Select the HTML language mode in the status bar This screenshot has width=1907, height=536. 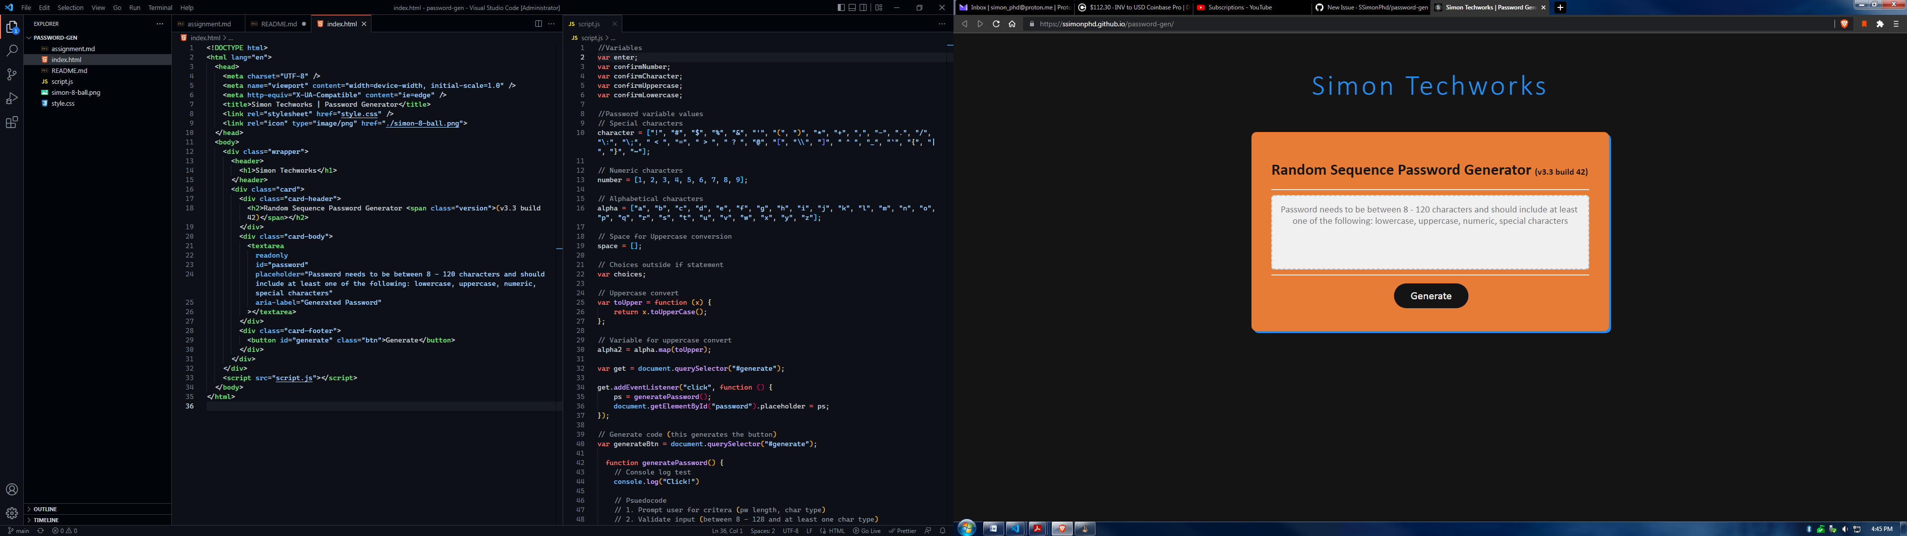[836, 531]
